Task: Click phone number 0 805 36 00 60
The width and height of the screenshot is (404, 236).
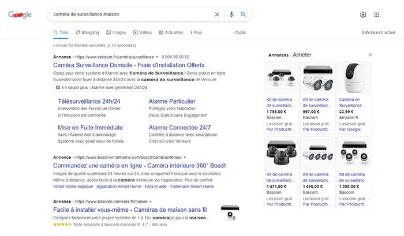Action: coord(175,57)
